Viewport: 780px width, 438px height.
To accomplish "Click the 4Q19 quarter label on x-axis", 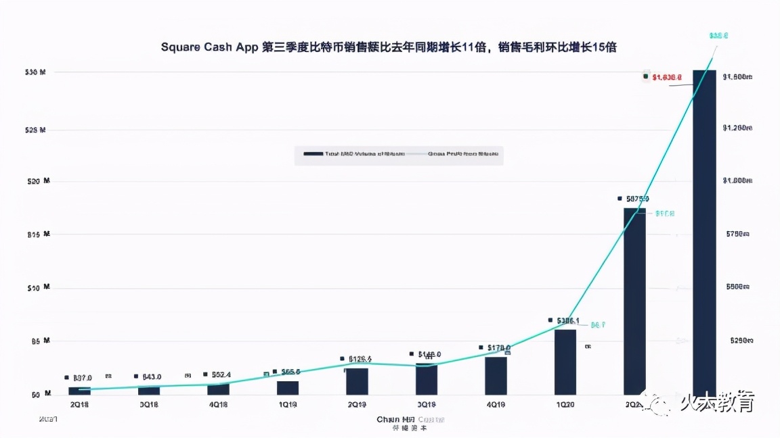I will pyautogui.click(x=496, y=405).
